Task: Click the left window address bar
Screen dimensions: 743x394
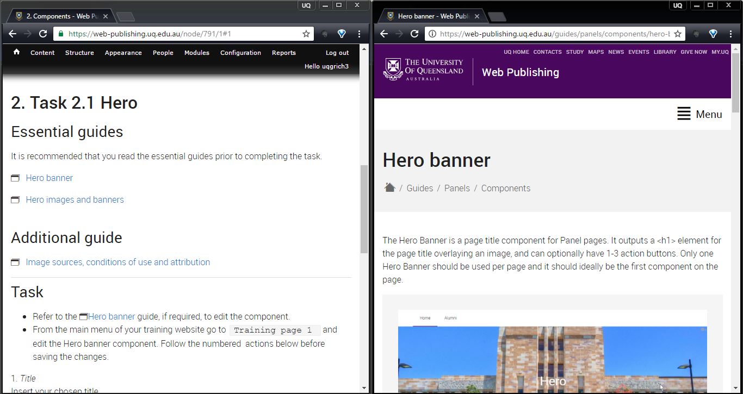Action: (182, 34)
